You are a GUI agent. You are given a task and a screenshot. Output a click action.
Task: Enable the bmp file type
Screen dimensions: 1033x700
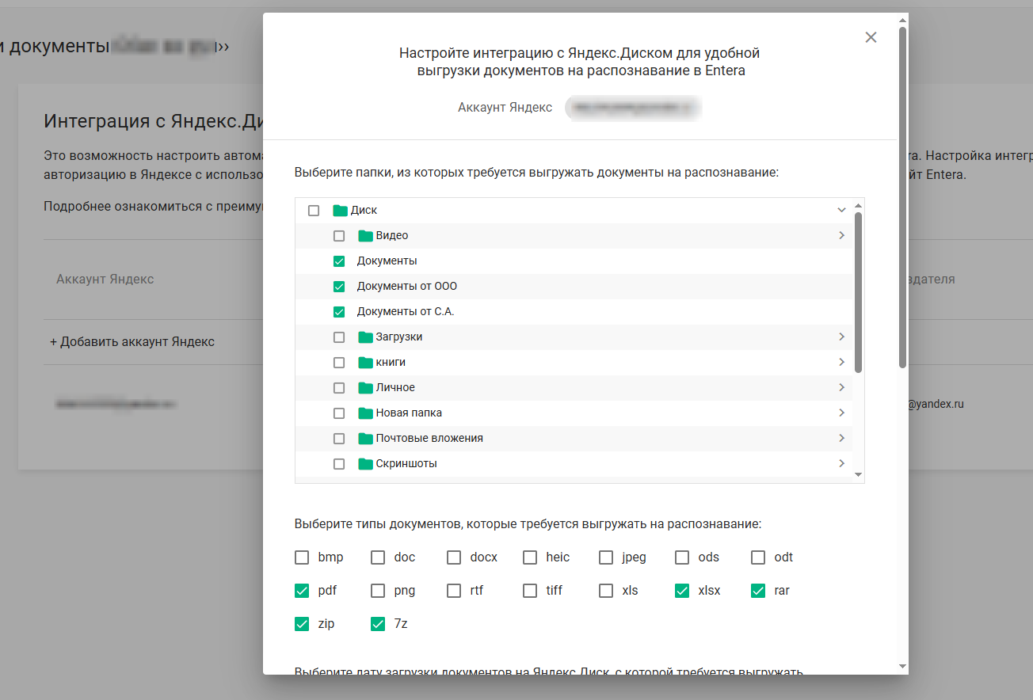tap(302, 557)
